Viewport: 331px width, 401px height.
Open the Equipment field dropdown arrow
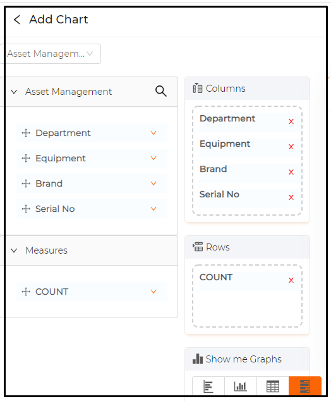pyautogui.click(x=153, y=158)
